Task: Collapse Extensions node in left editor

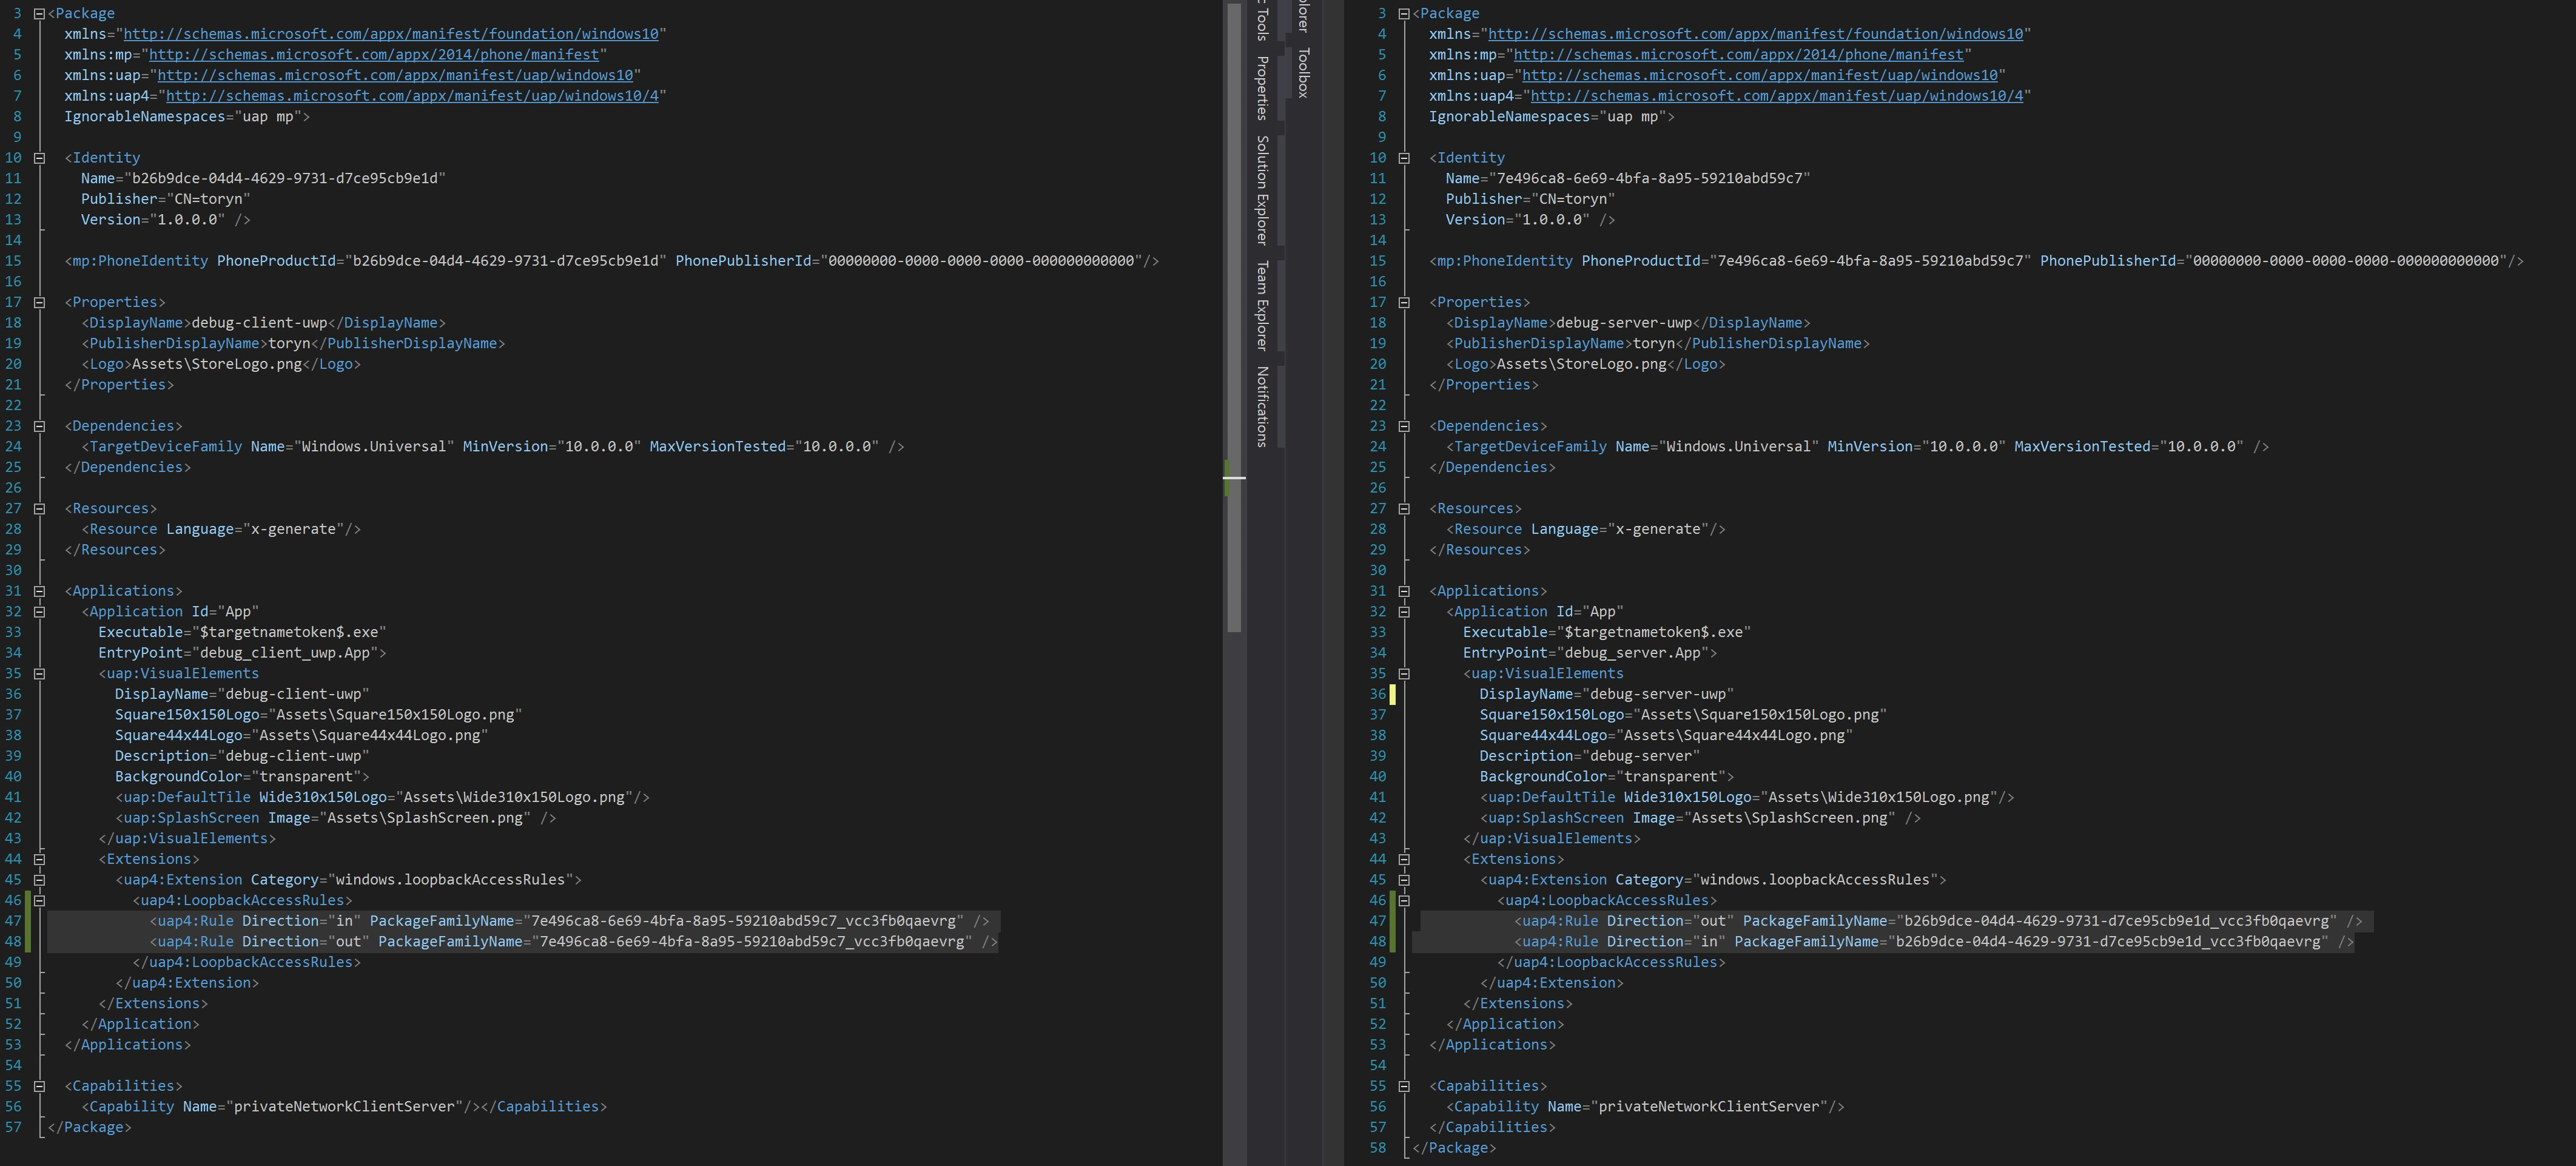Action: (39, 859)
